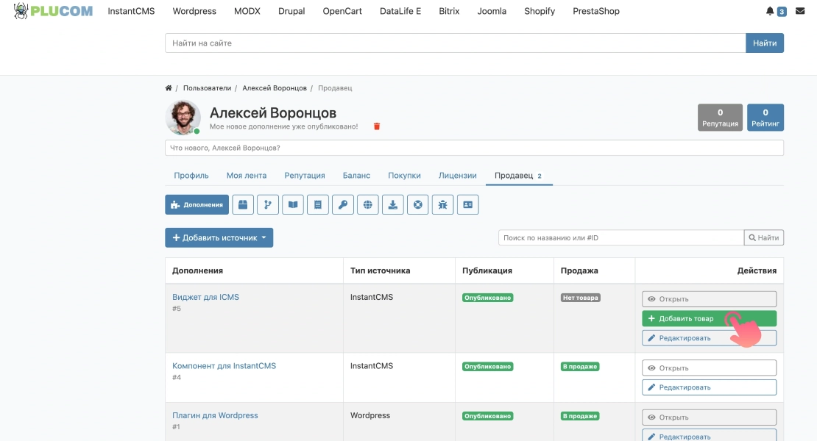The height and width of the screenshot is (441, 817).
Task: Switch to the Профиль tab
Action: click(191, 176)
